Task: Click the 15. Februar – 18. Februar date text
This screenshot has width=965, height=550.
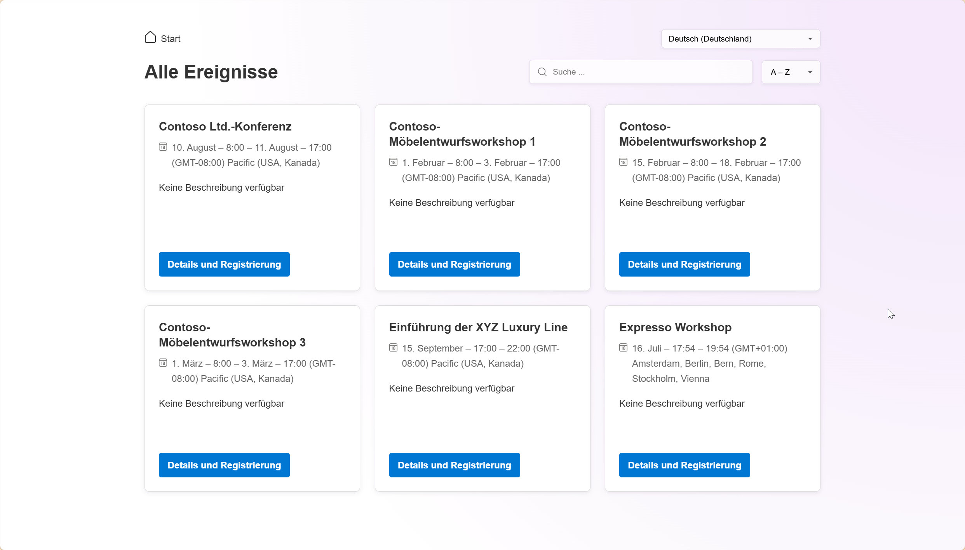Action: 716,171
